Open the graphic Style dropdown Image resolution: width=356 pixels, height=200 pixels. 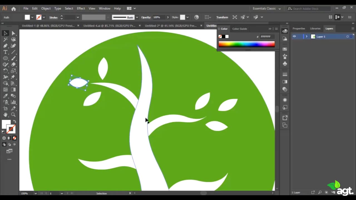(187, 17)
